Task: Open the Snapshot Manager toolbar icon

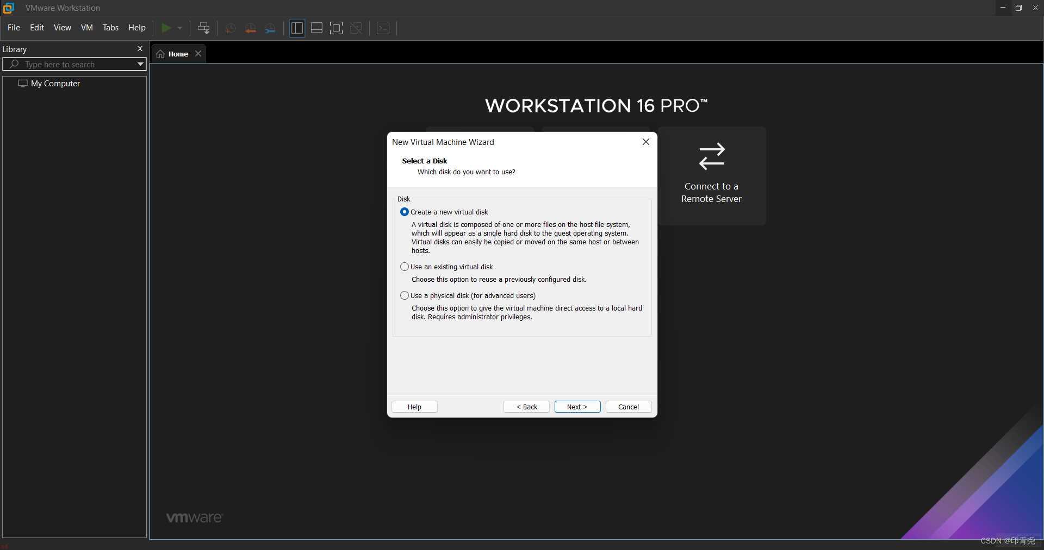Action: coord(270,28)
